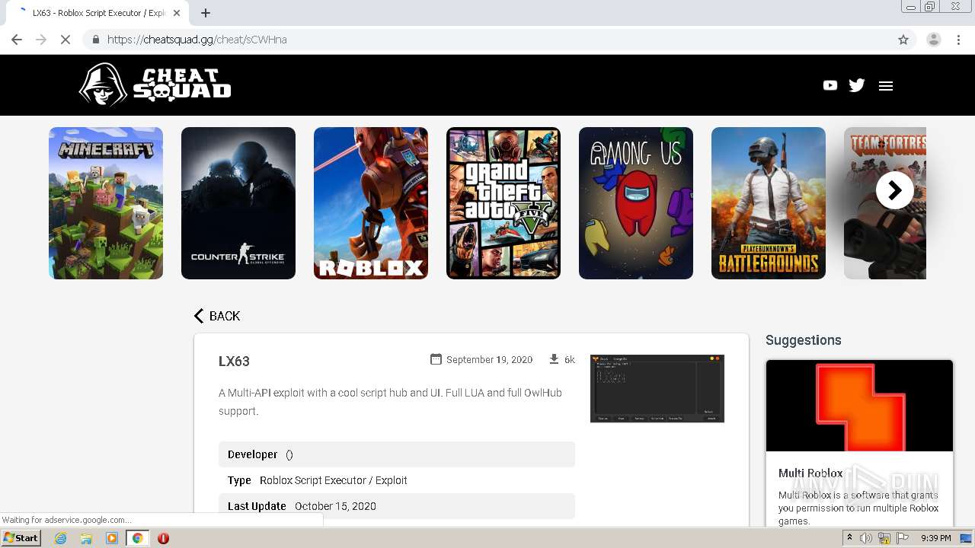Open Chrome profile avatar
975x548 pixels.
pos(934,40)
